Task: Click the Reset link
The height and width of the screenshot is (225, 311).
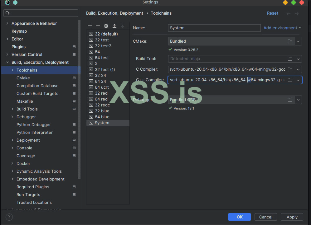Action: tap(273, 13)
